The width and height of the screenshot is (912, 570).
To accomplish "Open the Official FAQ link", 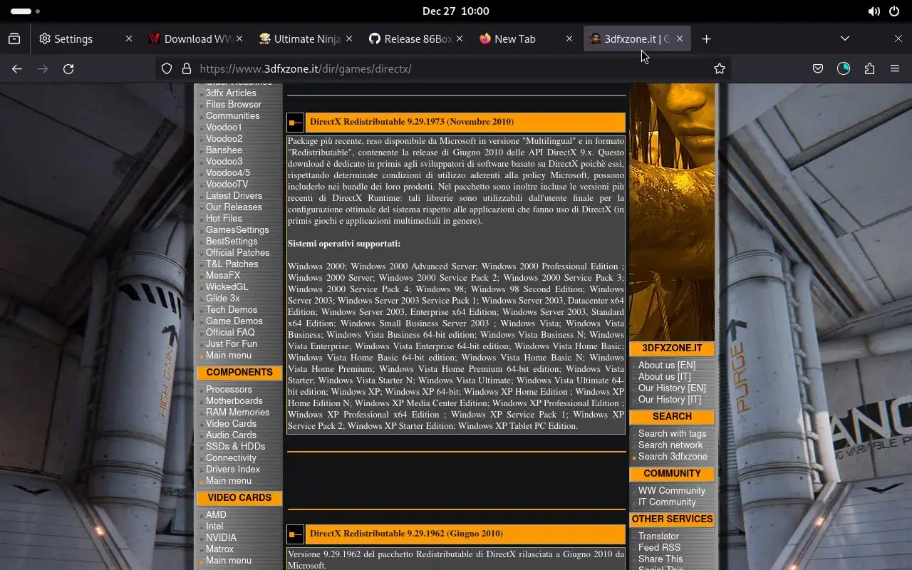I will 230,333.
